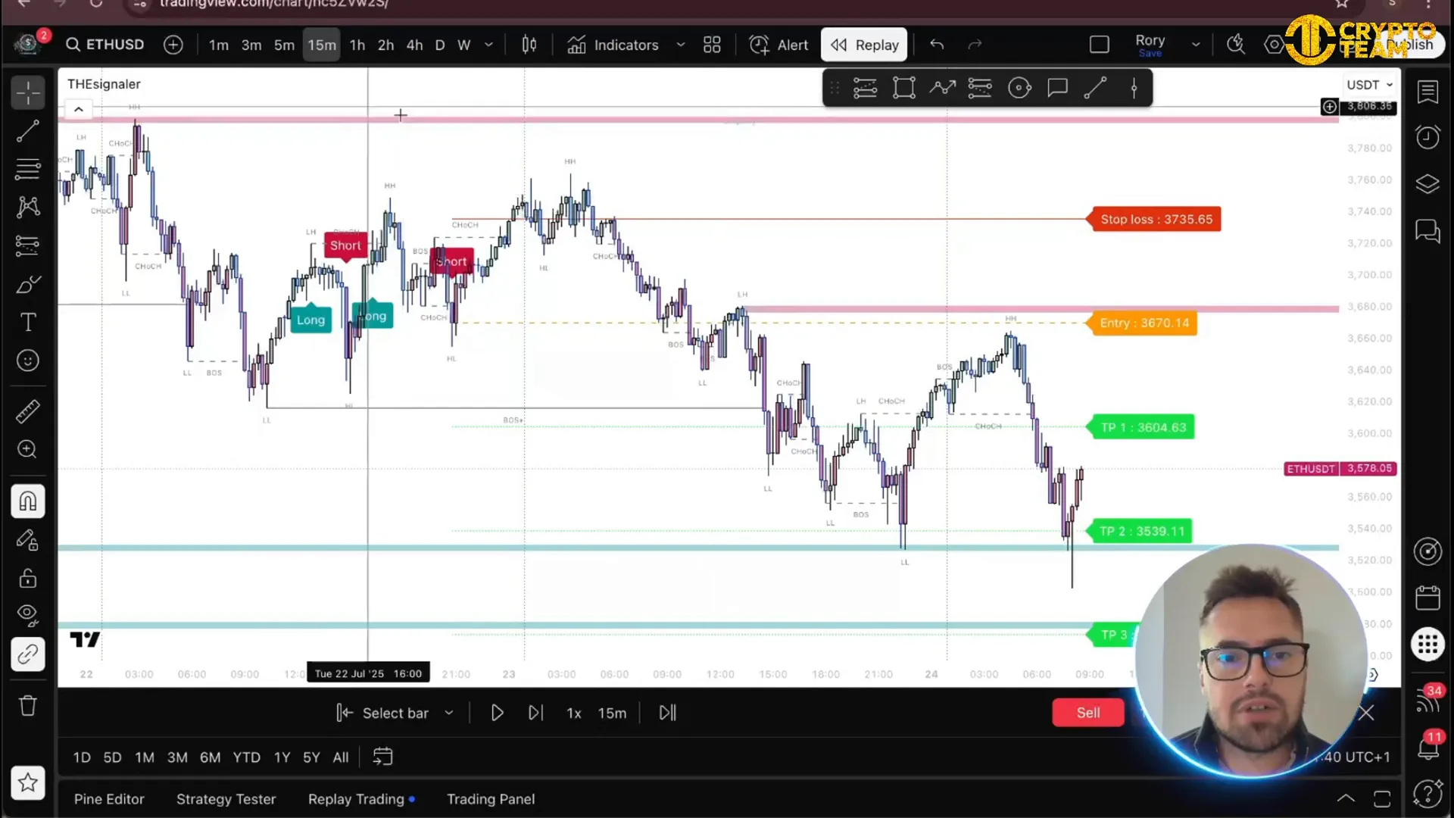Expand the Select bar dropdown

pyautogui.click(x=449, y=713)
